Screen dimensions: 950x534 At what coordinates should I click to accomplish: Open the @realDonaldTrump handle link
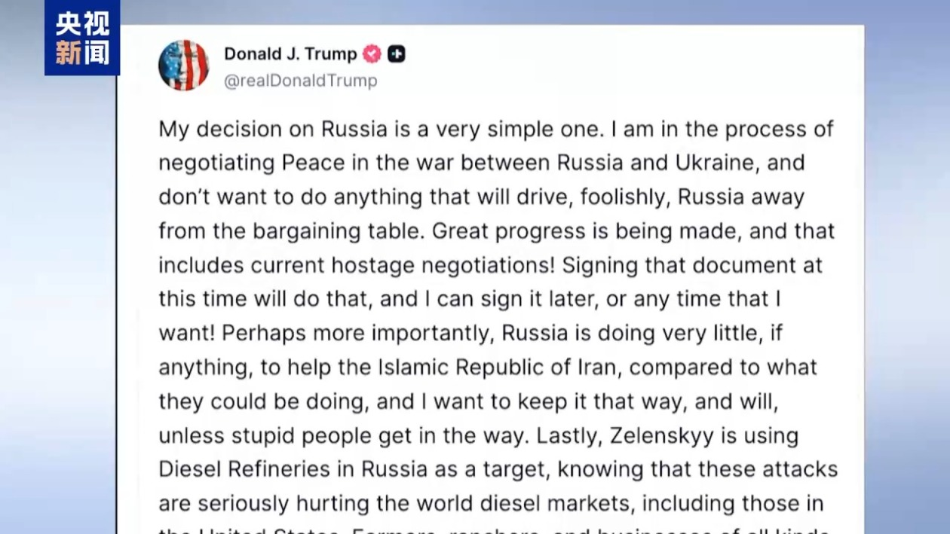[x=300, y=81]
